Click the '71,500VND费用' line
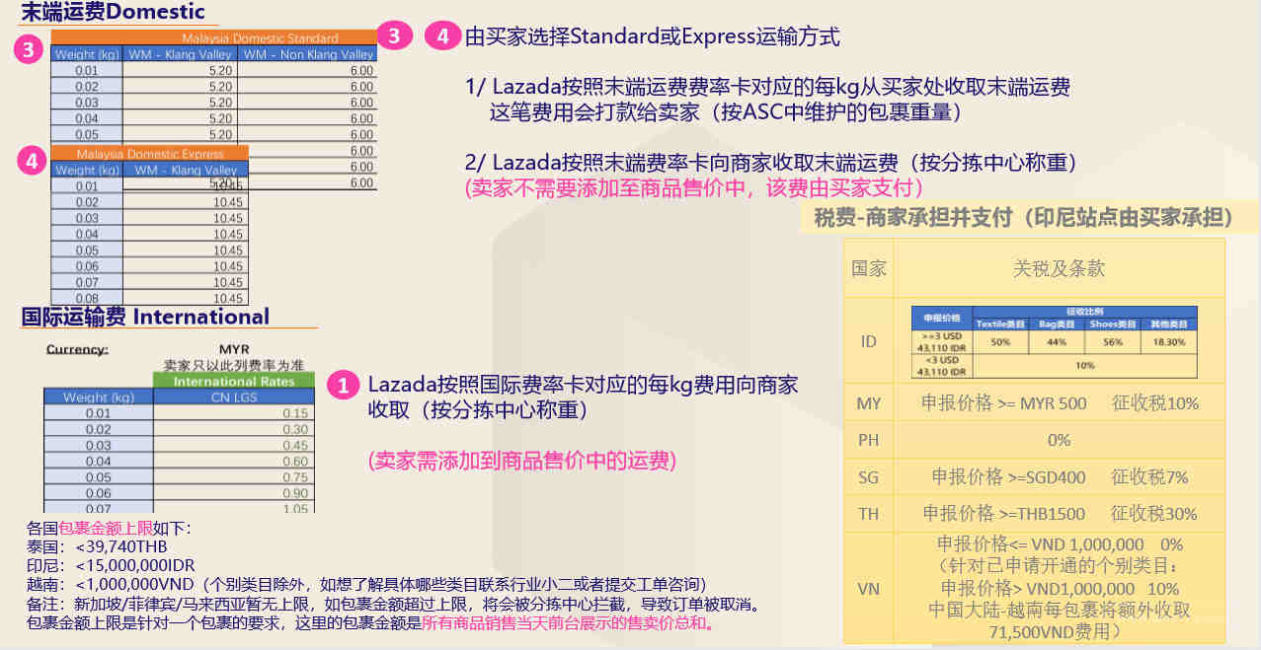This screenshot has height=650, width=1261. (1060, 630)
